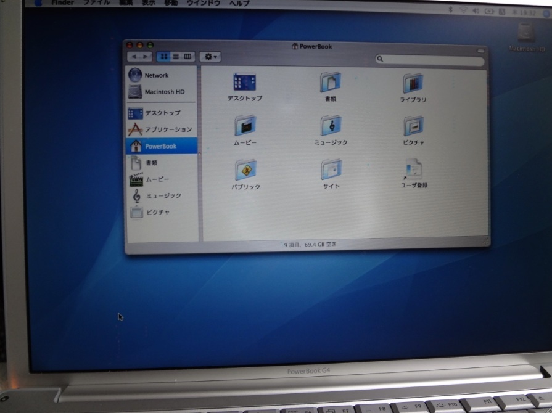Viewport: 552px width, 413px height.
Task: Switch to icon view
Action: [163, 57]
